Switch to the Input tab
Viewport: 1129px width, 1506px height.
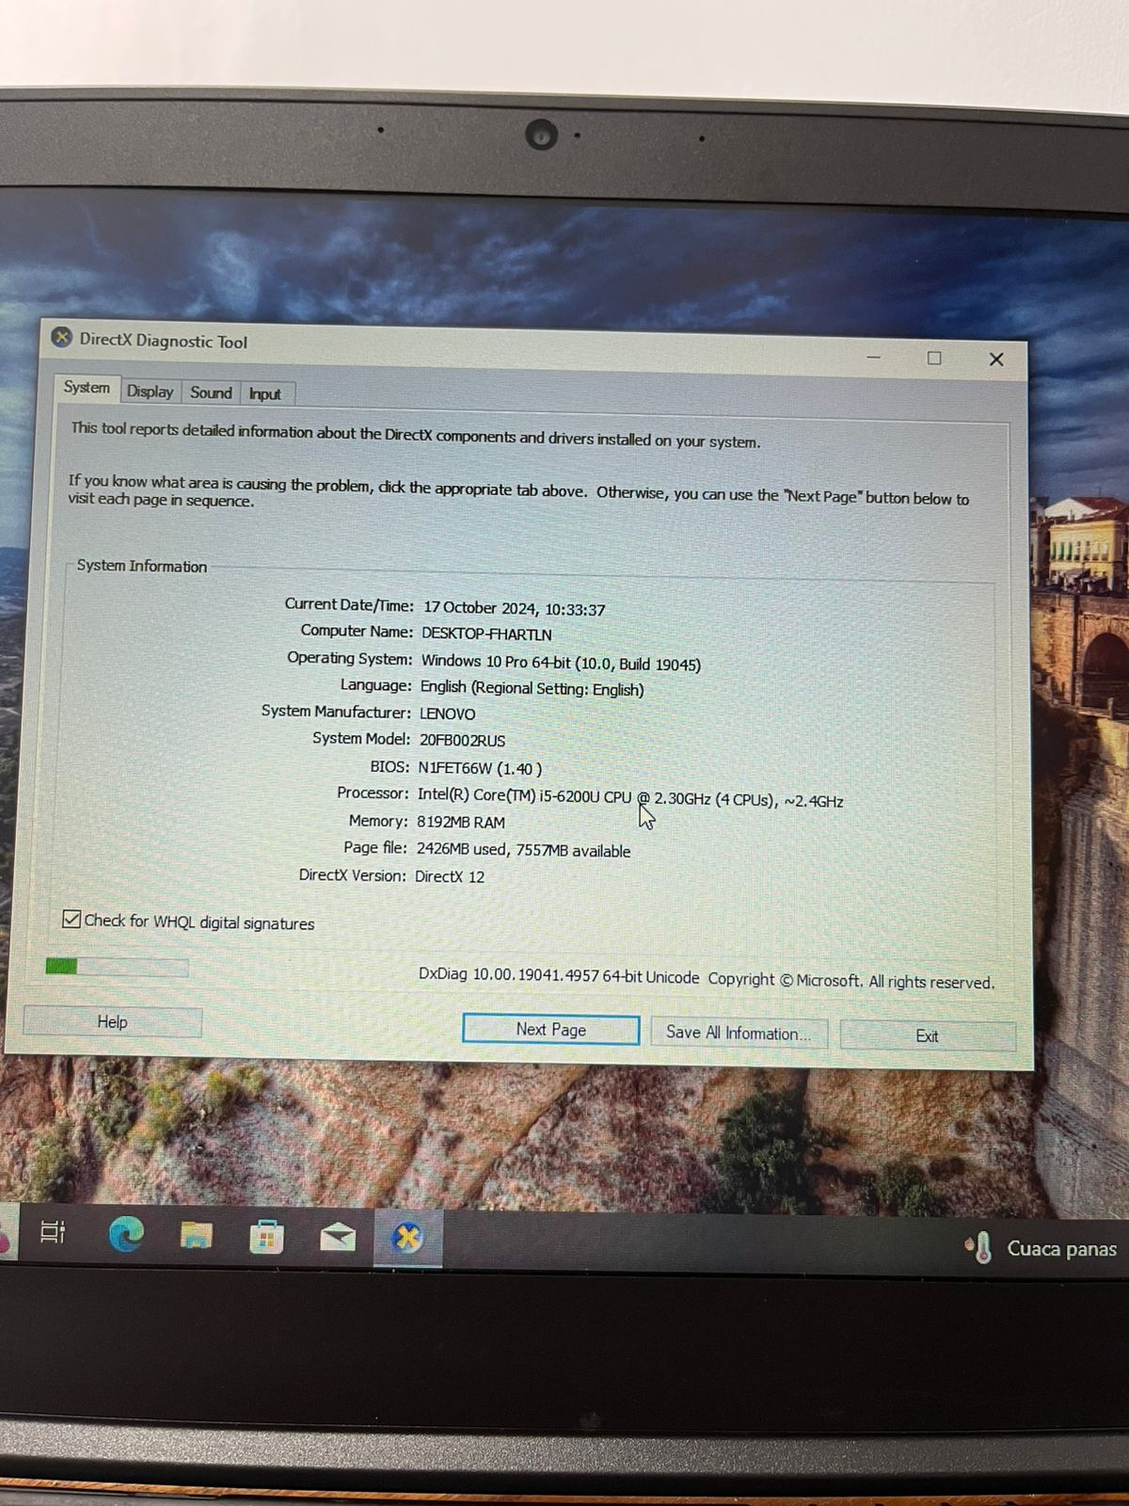click(264, 394)
